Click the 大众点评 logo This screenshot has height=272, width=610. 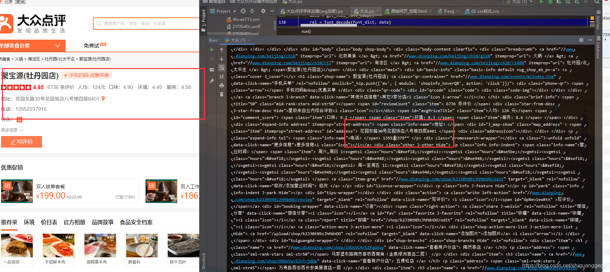coord(32,24)
